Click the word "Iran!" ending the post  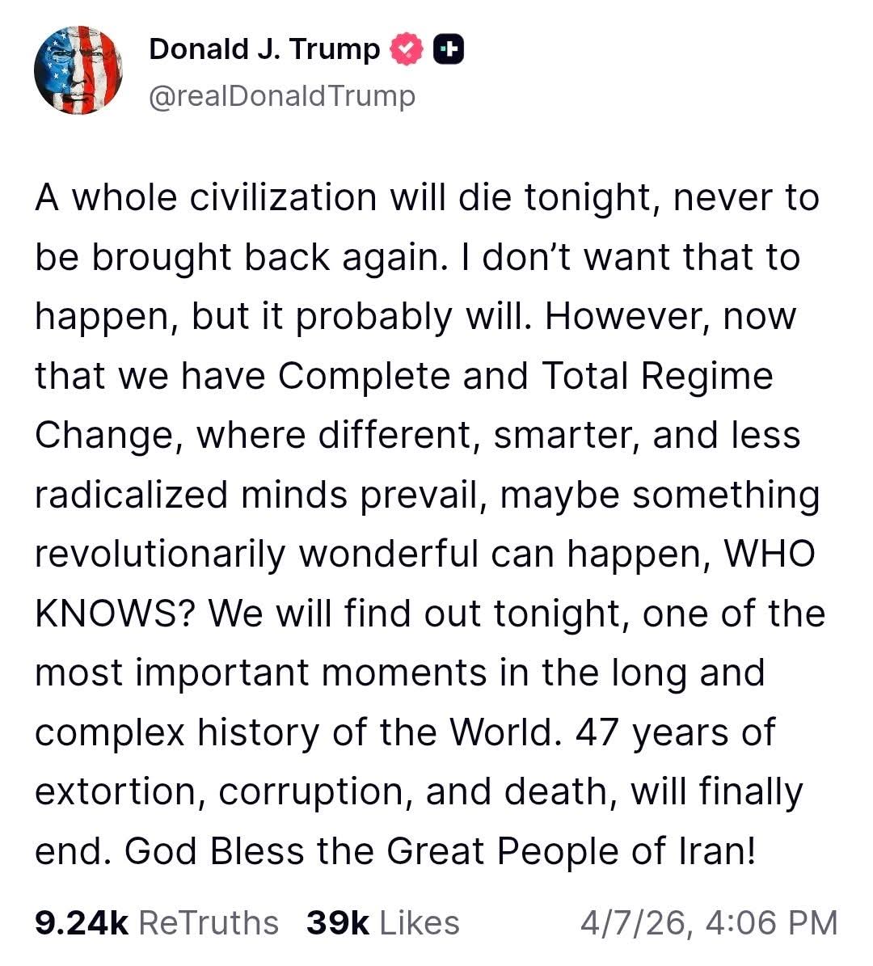[713, 851]
